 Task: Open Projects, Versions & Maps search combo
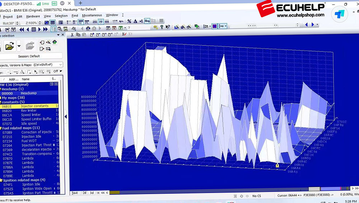(x=31, y=65)
